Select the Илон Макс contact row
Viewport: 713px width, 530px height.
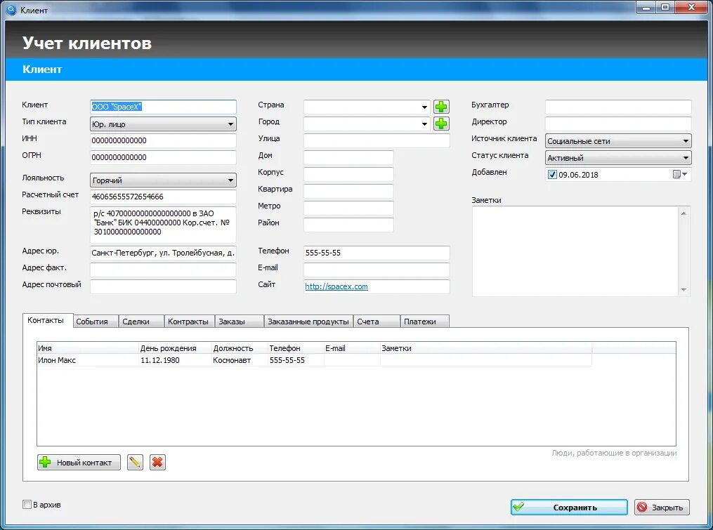314,360
